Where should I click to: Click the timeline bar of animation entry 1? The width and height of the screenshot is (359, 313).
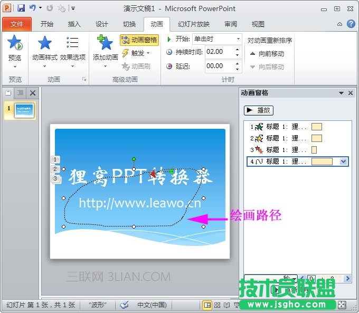(x=317, y=127)
